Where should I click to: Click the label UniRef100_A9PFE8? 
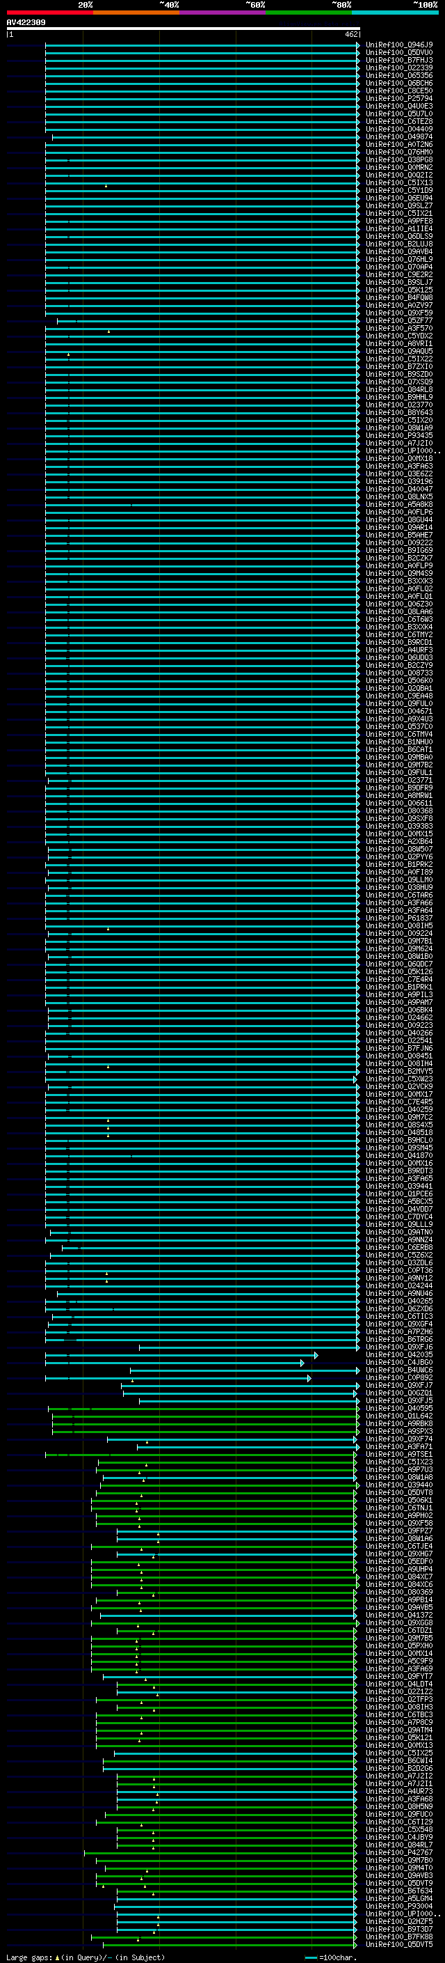click(x=399, y=221)
